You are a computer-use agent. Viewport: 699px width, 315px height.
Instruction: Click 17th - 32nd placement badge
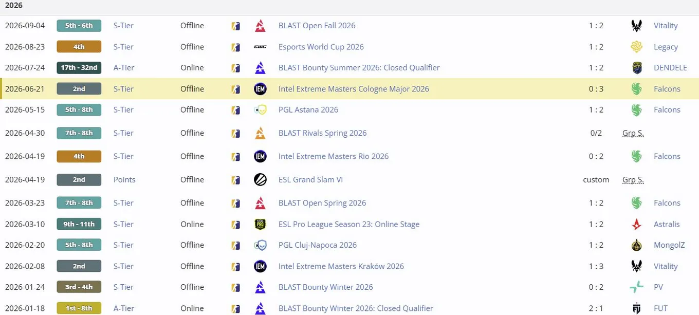coord(79,68)
